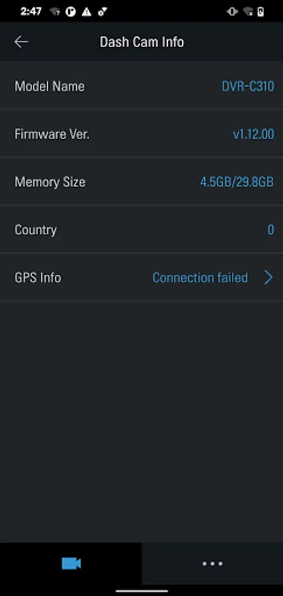Open the more options dots tab
The width and height of the screenshot is (283, 596).
point(212,564)
